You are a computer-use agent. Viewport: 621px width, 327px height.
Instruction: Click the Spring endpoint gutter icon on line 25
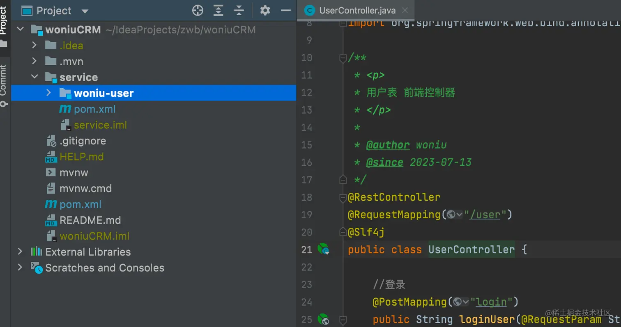(x=324, y=319)
